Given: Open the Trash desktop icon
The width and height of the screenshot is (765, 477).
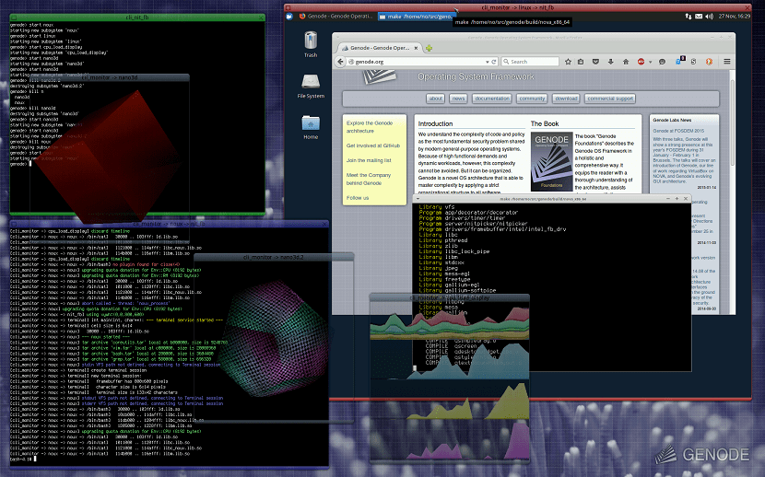Looking at the screenshot, I should [x=310, y=42].
